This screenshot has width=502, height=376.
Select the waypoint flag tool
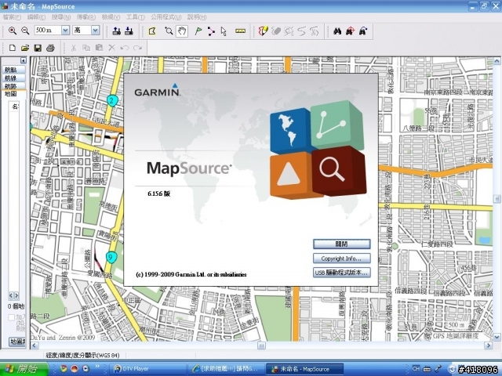tap(198, 31)
